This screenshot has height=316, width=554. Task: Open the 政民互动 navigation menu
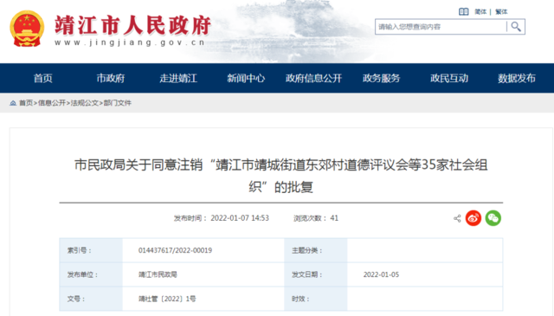tap(449, 78)
